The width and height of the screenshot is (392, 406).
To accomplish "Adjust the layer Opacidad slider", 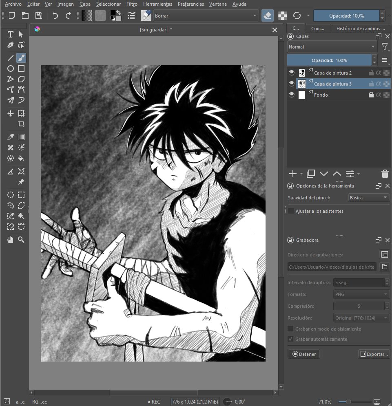I will pos(329,60).
